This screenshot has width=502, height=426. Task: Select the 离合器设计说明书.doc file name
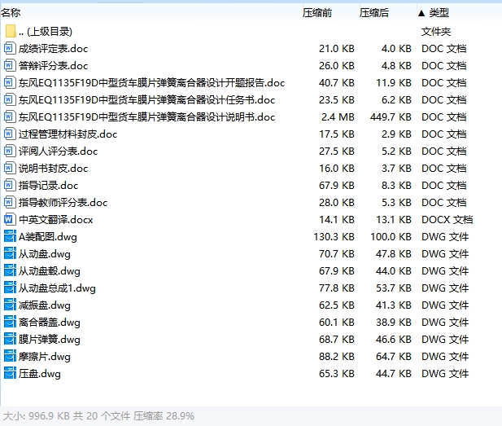tap(147, 117)
